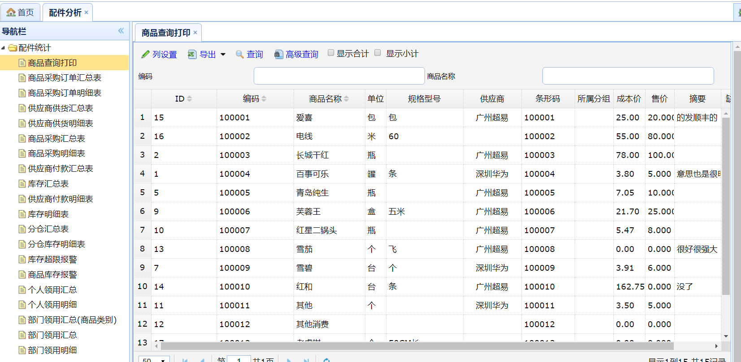Click the 售价 column header
This screenshot has height=362, width=741.
[x=659, y=99]
